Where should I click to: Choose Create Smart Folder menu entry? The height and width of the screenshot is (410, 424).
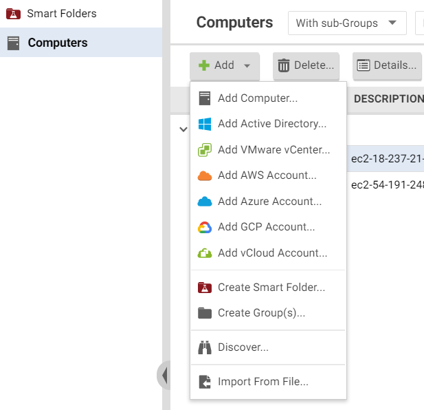271,288
